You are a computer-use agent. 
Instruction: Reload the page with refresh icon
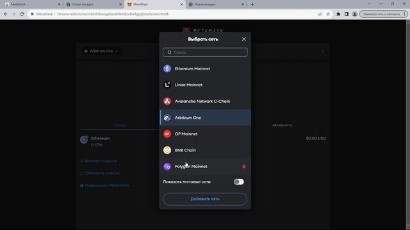click(22, 14)
